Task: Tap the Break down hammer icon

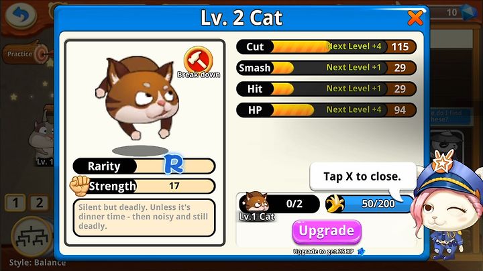Action: (198, 60)
